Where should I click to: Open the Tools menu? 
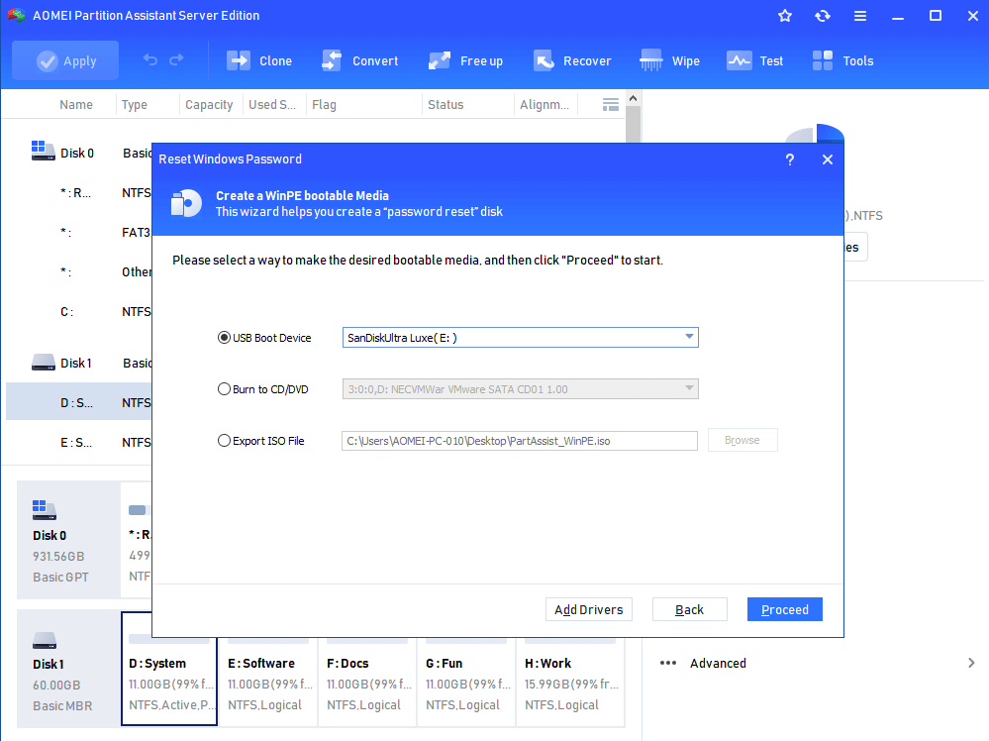click(x=842, y=60)
